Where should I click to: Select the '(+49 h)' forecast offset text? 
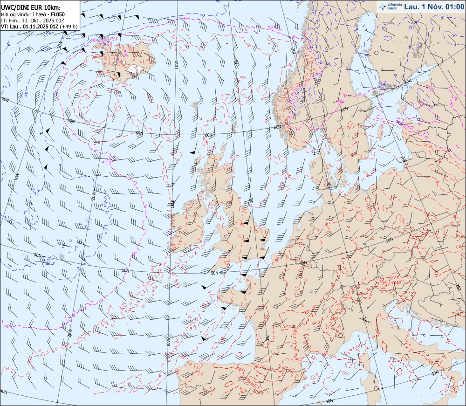coord(69,27)
